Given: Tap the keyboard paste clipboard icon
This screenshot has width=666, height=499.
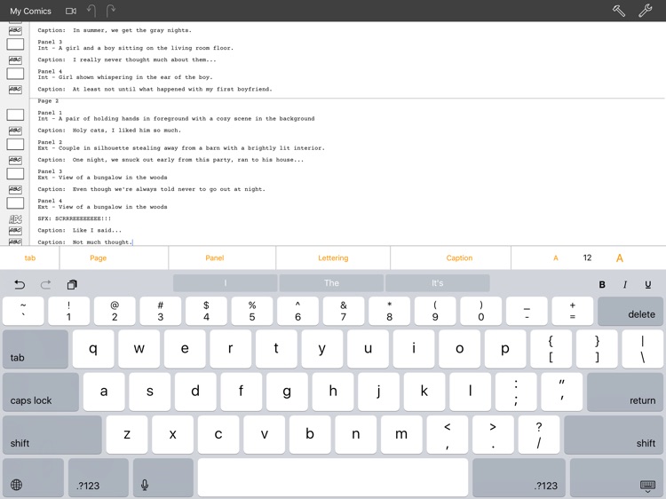Looking at the screenshot, I should [x=72, y=284].
